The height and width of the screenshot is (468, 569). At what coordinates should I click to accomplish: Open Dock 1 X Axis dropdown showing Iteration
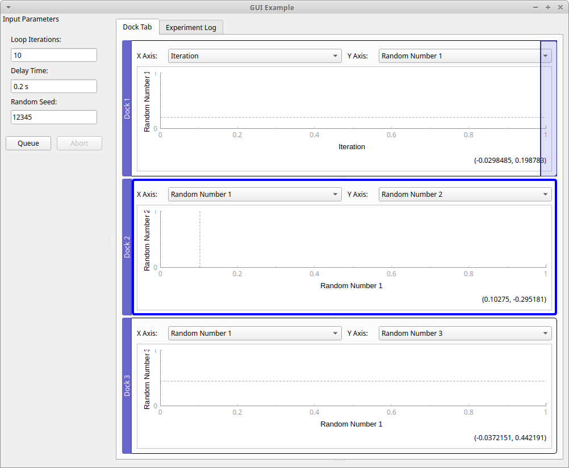coord(254,56)
